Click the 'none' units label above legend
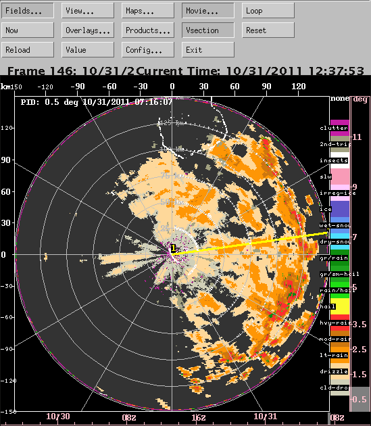Viewport: 371px width, 426px height. [339, 98]
